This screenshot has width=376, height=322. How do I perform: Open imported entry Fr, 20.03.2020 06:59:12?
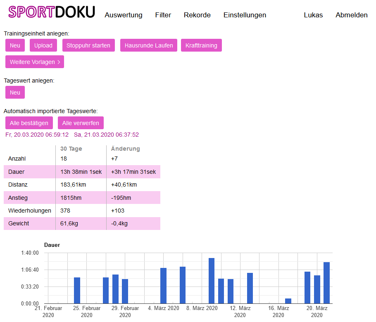(x=37, y=135)
